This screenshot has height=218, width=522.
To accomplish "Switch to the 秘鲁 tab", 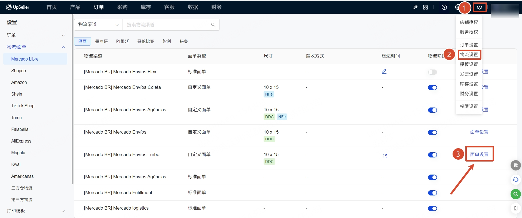I will click(x=184, y=41).
